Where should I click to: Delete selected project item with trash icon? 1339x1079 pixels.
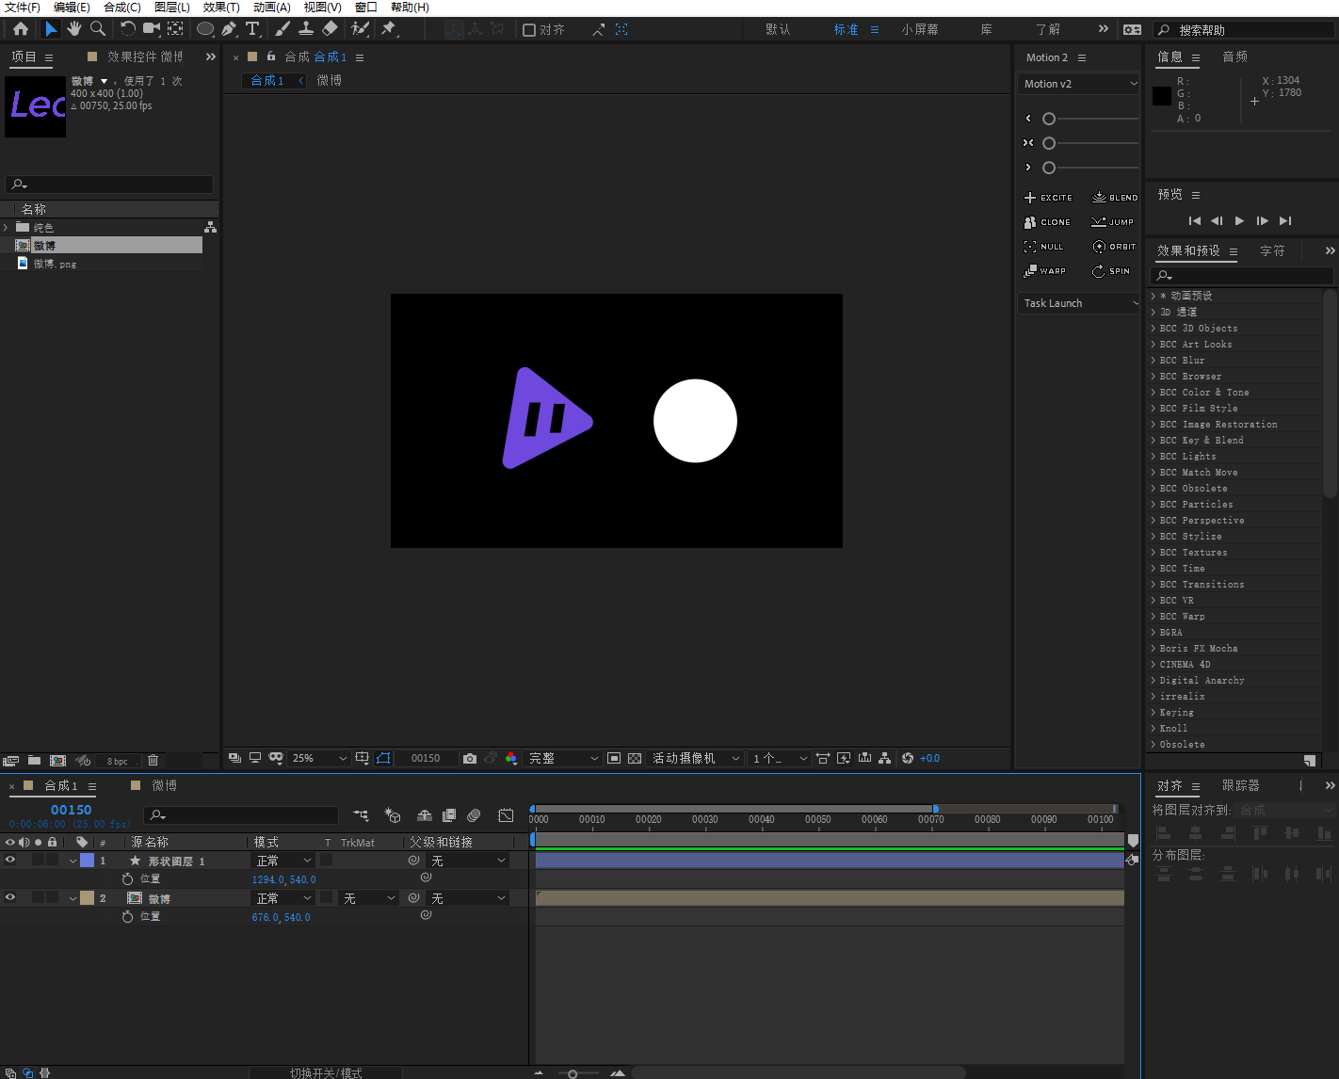click(x=153, y=761)
